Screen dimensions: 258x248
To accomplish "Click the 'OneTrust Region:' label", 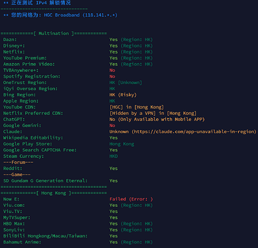I will pos(25,83).
